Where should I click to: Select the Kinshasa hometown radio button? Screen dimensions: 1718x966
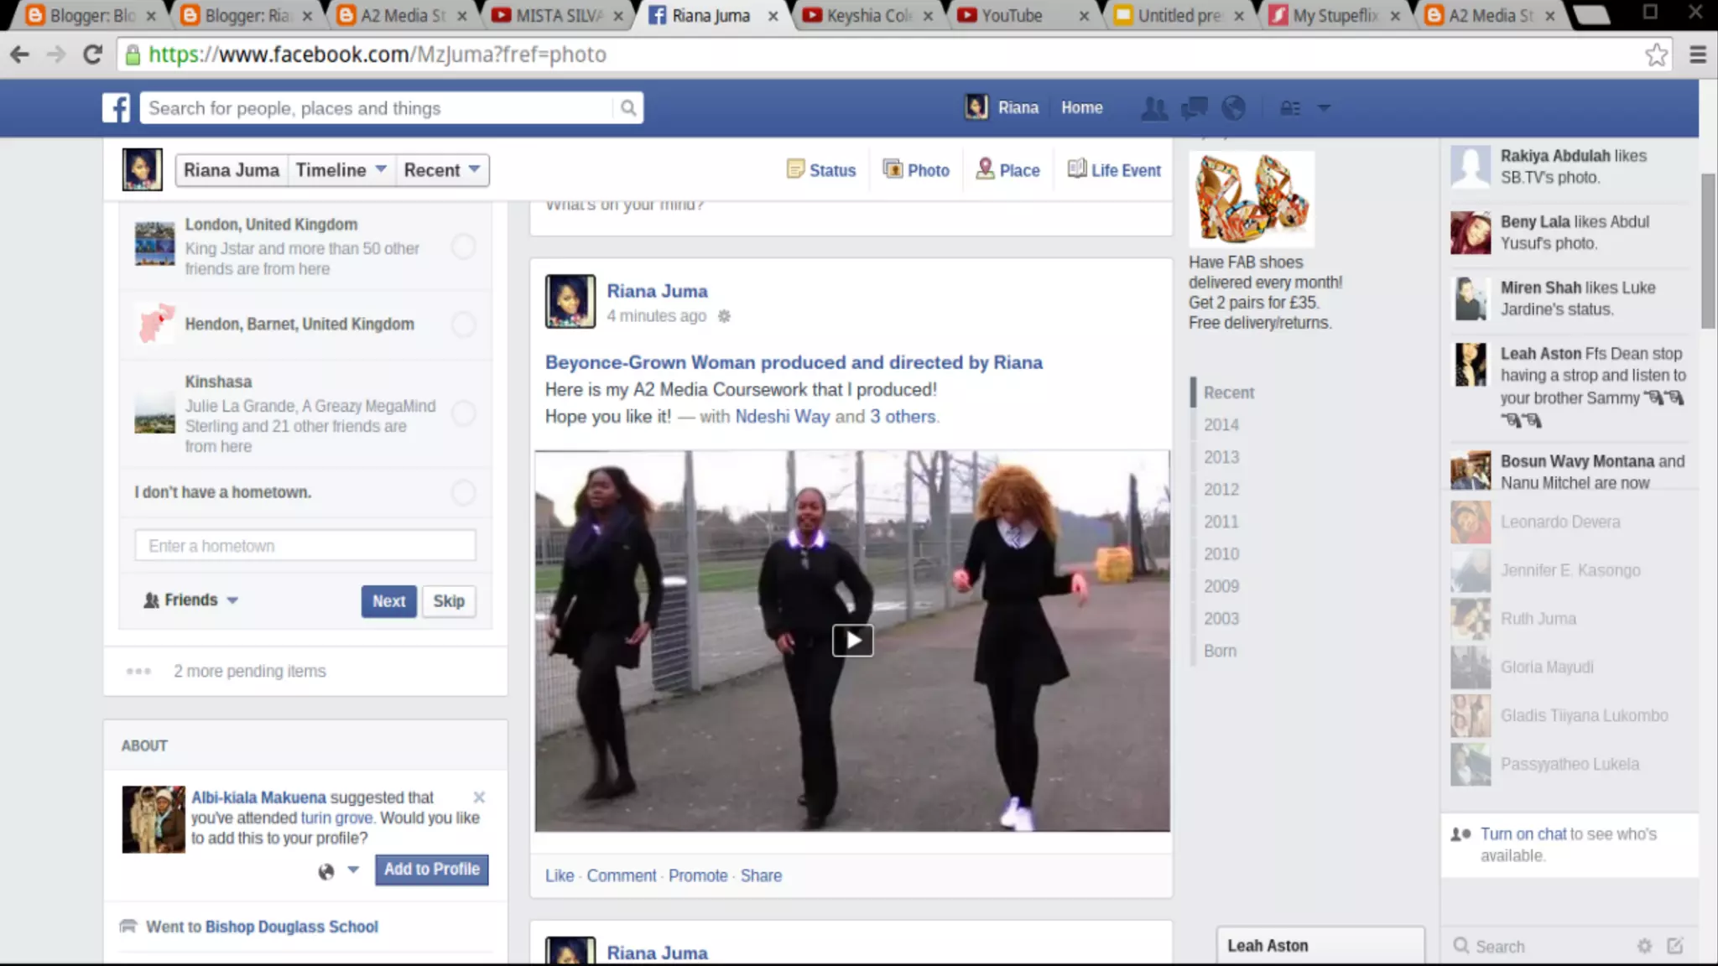click(x=463, y=413)
